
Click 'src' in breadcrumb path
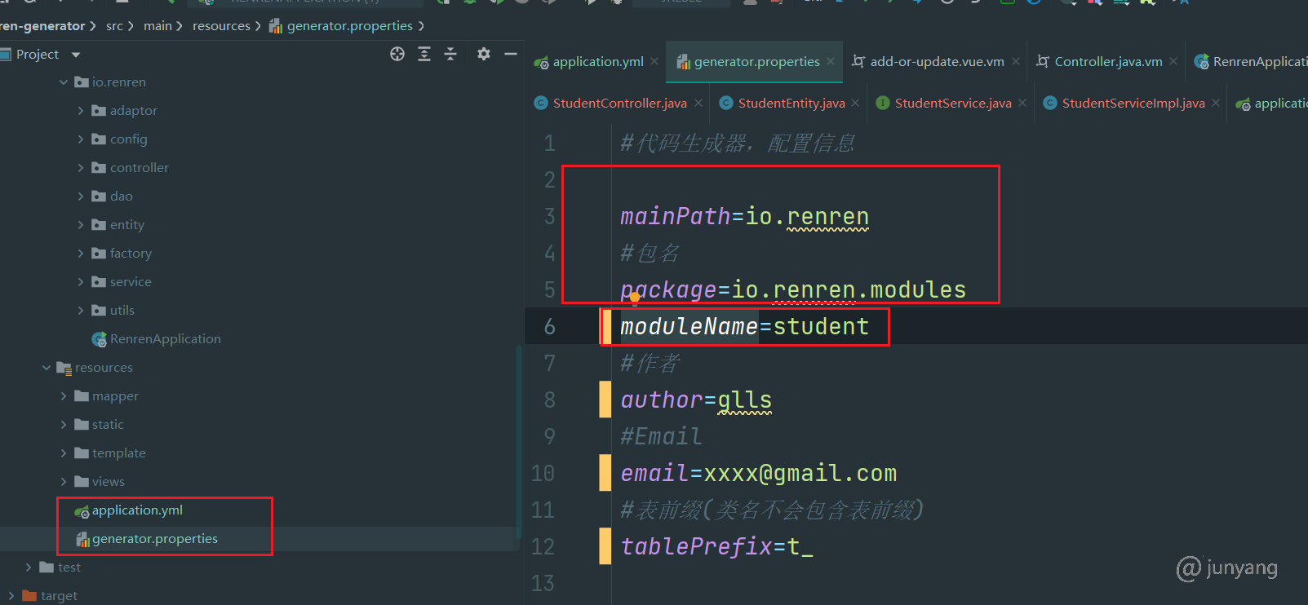click(x=114, y=26)
